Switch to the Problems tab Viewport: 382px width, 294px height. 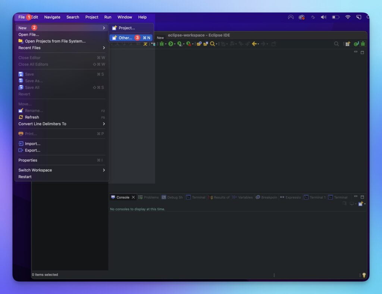(148, 197)
